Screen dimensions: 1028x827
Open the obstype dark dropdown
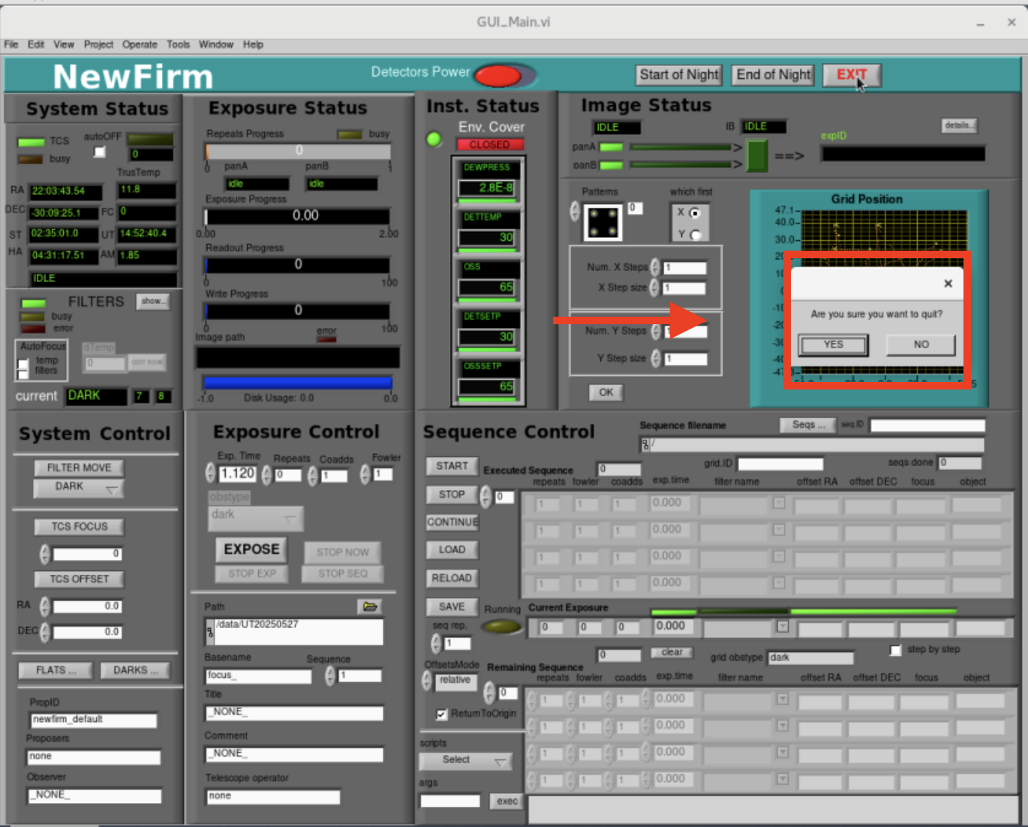(x=255, y=518)
